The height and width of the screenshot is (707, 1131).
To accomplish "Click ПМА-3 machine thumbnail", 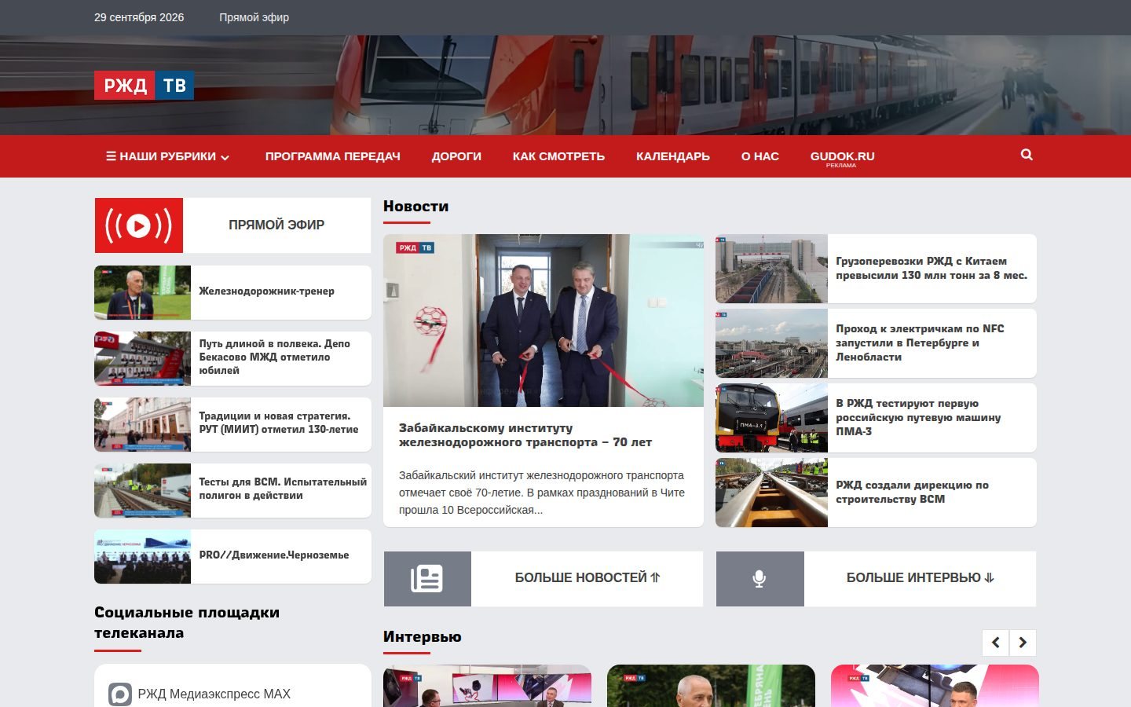I will [x=771, y=418].
